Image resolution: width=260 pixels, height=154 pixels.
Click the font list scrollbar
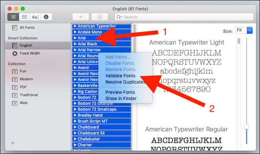(x=134, y=39)
